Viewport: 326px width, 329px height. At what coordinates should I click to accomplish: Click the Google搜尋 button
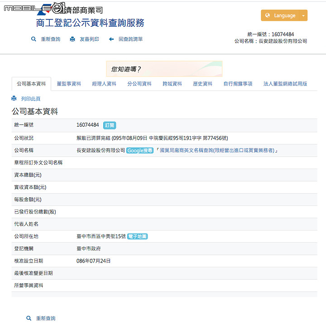tap(140, 150)
